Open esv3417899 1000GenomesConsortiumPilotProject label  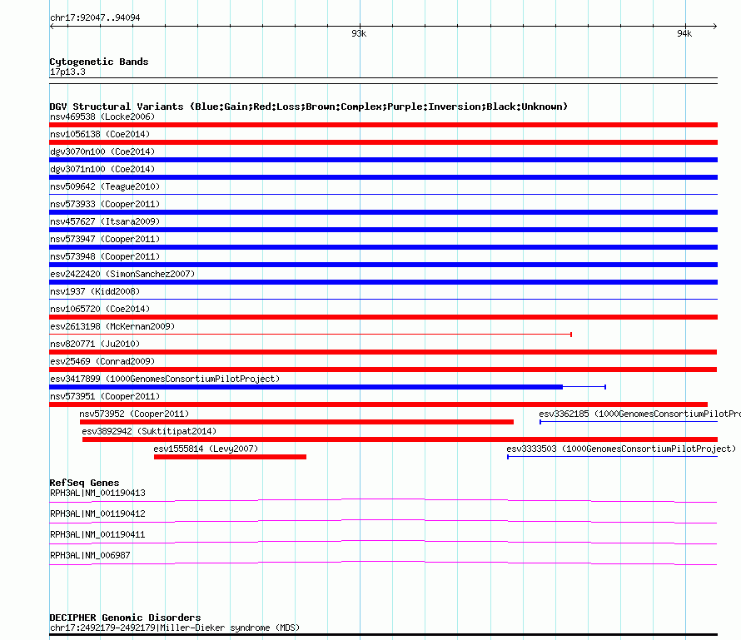[x=165, y=379]
